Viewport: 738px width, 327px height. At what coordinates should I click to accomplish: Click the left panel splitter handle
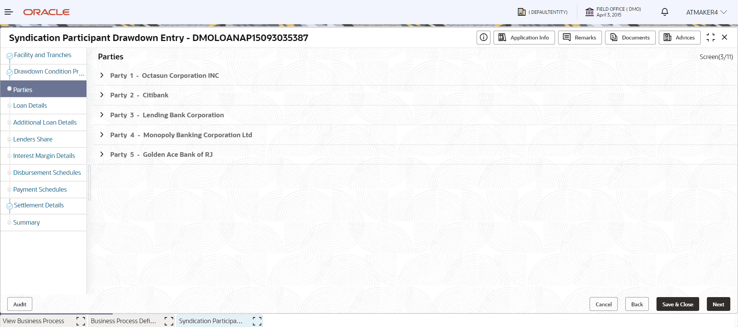(90, 182)
